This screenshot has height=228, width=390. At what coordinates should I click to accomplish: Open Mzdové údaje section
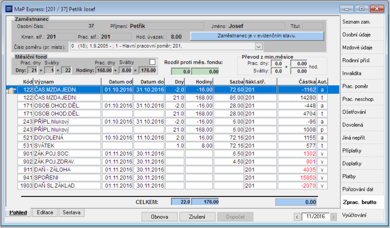tap(362, 48)
